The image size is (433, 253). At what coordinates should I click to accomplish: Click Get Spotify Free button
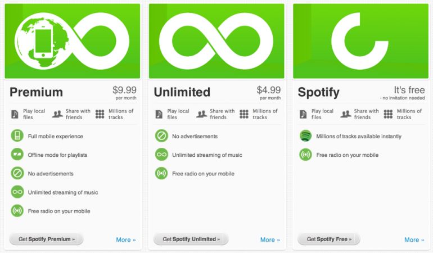[x=329, y=239]
